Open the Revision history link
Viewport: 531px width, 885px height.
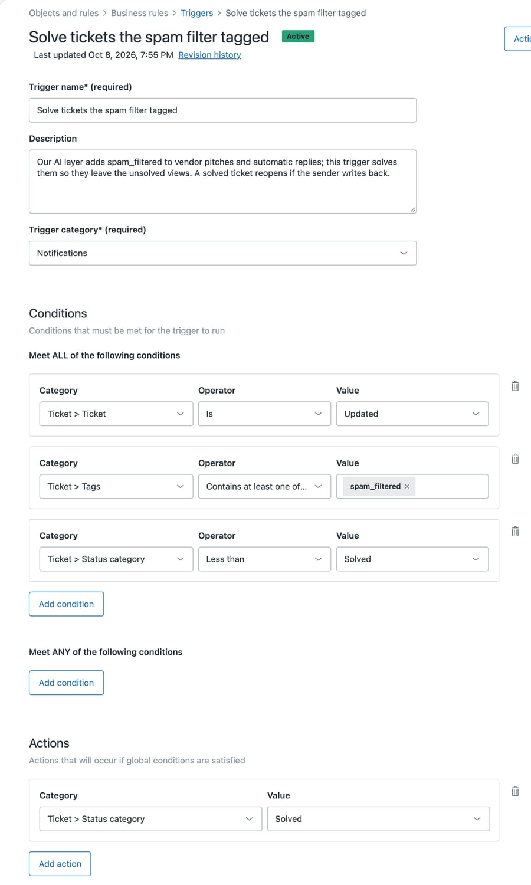209,55
